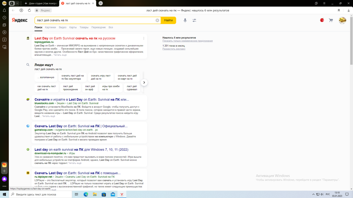Viewport: 353px width, 198px height.
Task: Select suggestion 'скачать игру ласт дей на пк'
Action: (x=101, y=77)
